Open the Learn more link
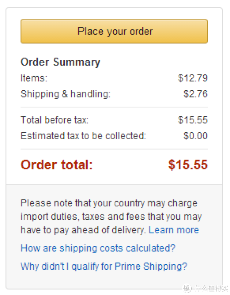Viewport: 230px width, 295px height. [x=174, y=230]
